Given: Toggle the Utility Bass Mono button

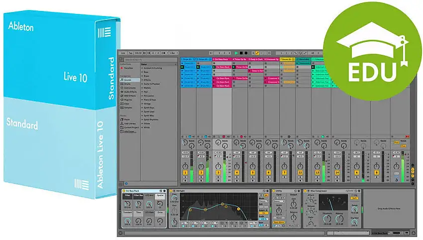Looking at the screenshot, I should point(279,222).
